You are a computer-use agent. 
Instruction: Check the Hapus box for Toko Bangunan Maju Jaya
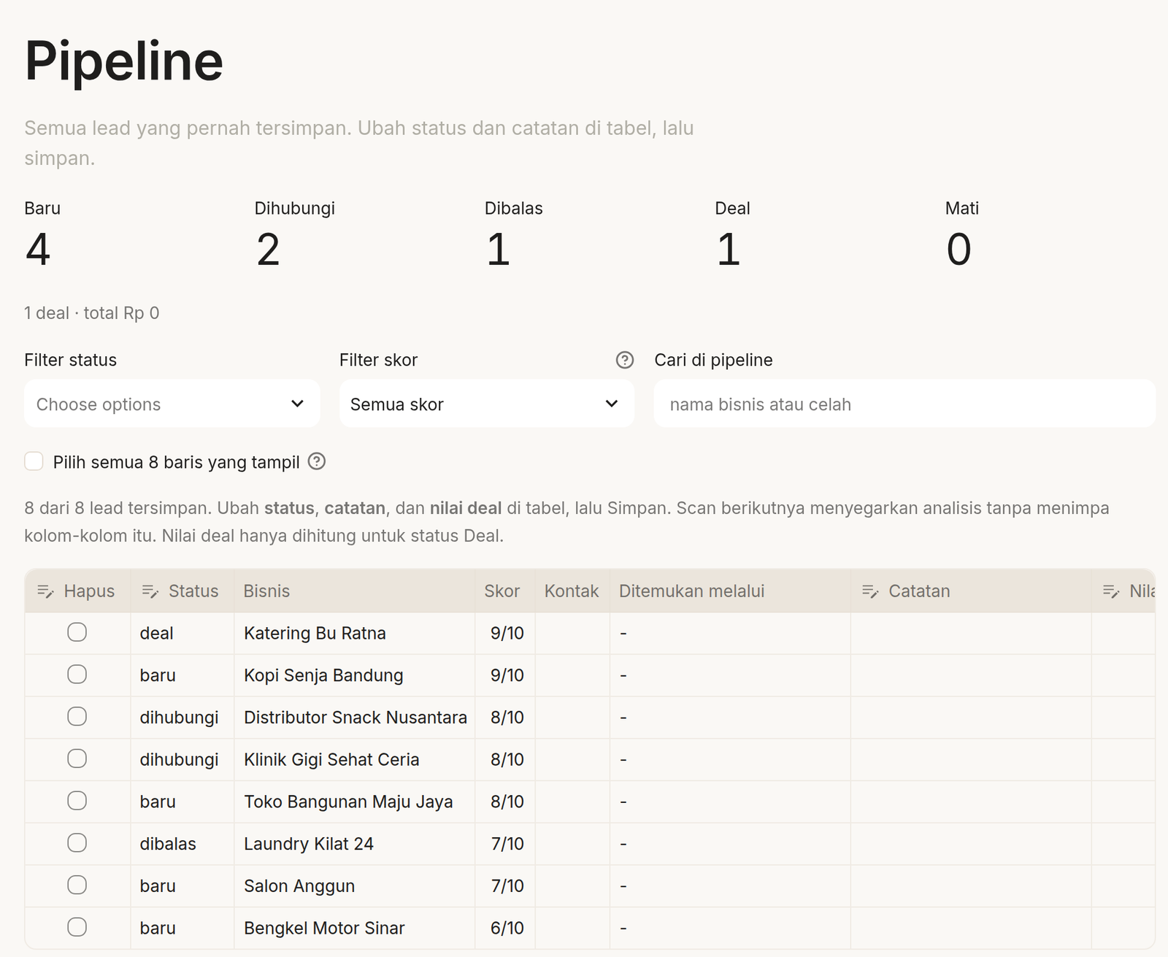(x=77, y=801)
